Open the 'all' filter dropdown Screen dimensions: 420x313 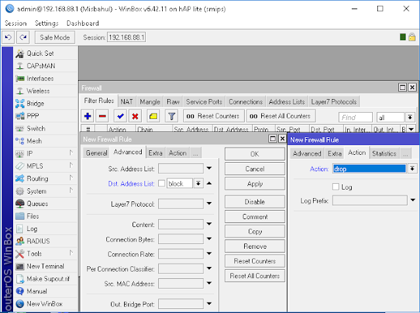(410, 117)
